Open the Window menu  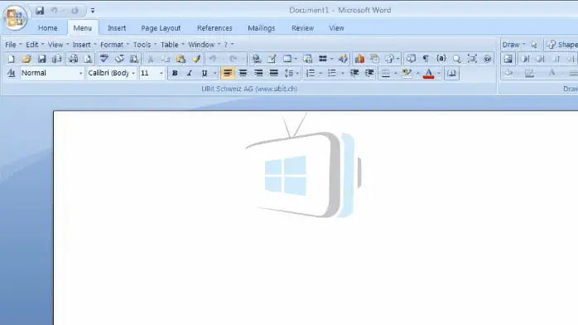click(205, 45)
